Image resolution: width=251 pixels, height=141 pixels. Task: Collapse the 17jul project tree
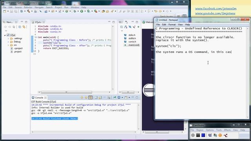tap(5, 35)
